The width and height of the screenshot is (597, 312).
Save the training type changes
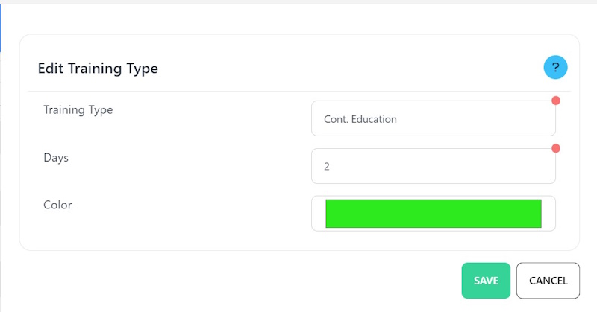(486, 281)
